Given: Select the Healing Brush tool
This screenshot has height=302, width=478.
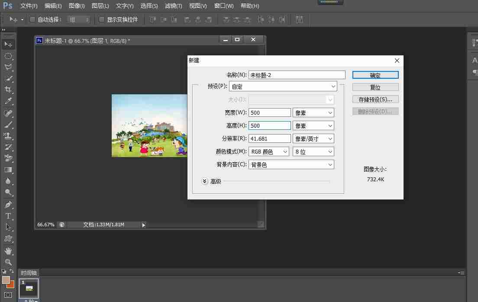Looking at the screenshot, I should pos(8,113).
